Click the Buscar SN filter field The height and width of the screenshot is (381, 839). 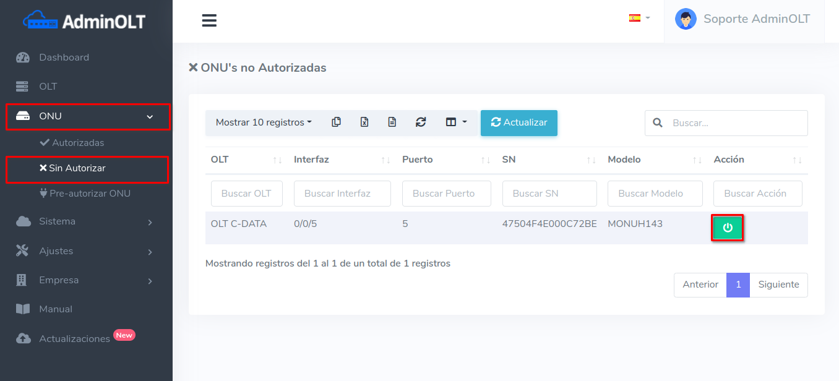coord(549,194)
